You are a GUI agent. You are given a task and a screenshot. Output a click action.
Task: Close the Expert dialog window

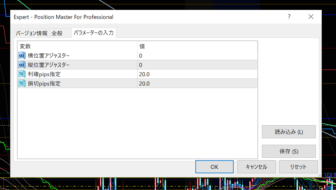click(311, 17)
